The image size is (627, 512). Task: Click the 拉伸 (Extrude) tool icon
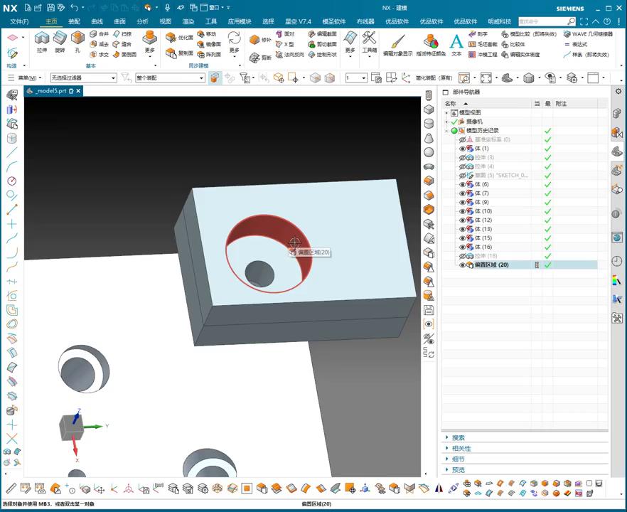tap(42, 38)
